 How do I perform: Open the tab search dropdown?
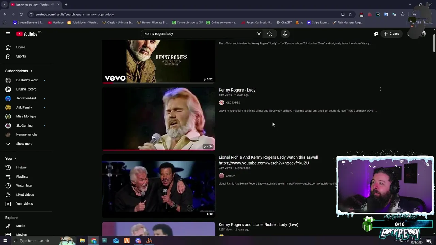tap(4, 5)
